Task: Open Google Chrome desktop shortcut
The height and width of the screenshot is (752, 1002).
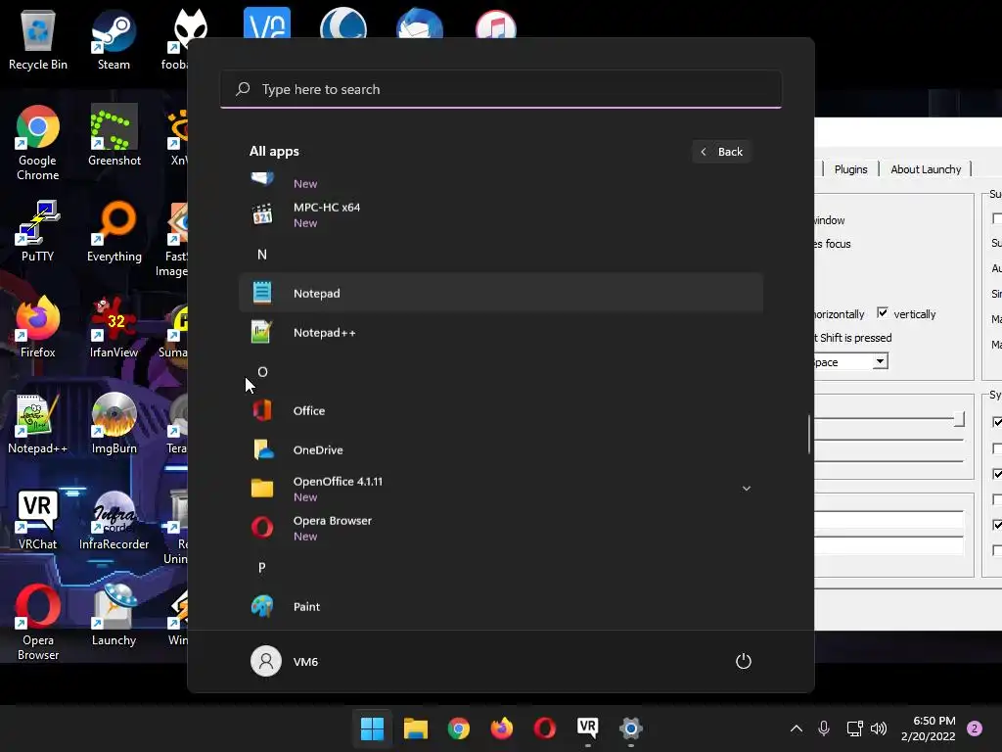Action: tap(38, 143)
